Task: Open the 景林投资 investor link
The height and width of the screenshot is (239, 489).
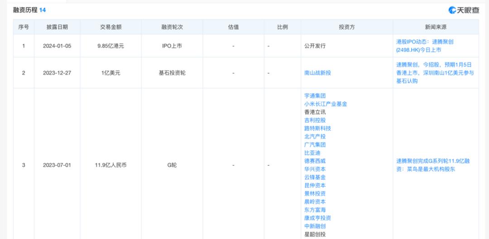Action: coord(315,193)
